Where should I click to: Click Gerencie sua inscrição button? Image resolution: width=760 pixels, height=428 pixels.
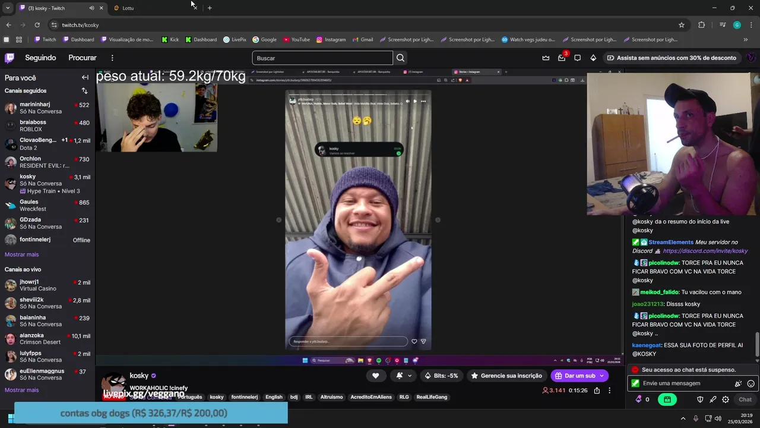tap(506, 376)
